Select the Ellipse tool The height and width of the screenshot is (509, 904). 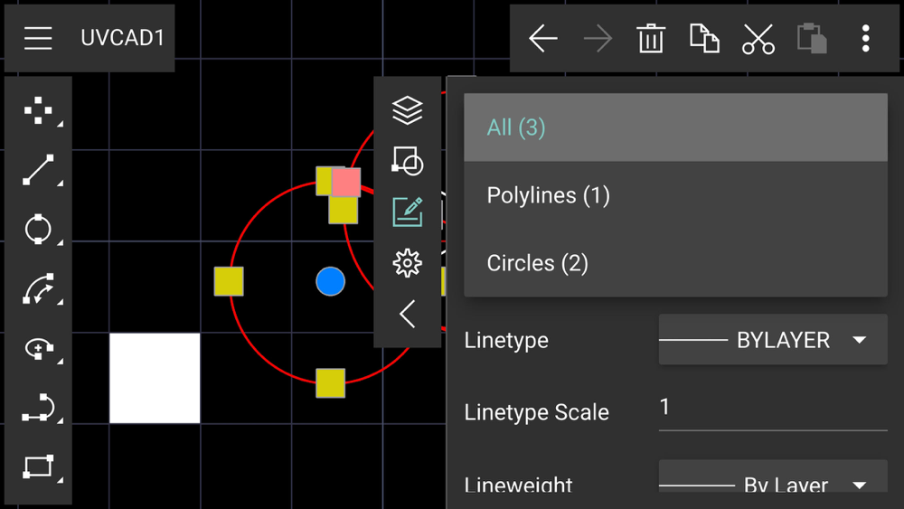tap(38, 349)
